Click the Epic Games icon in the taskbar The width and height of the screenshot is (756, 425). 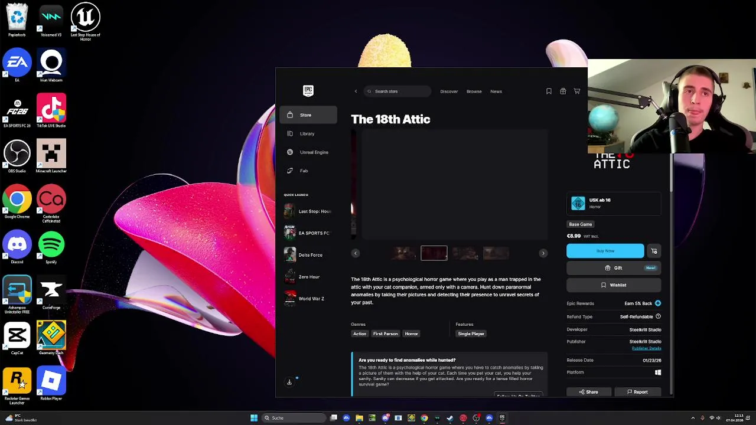point(502,418)
